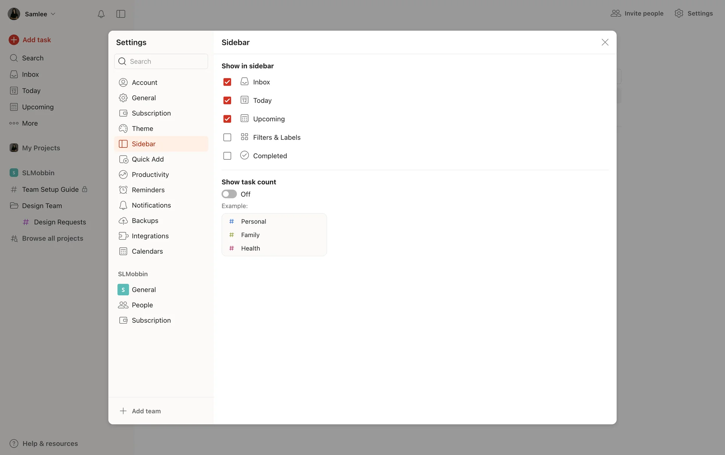Open Backups cloud settings
The image size is (725, 455).
click(145, 221)
